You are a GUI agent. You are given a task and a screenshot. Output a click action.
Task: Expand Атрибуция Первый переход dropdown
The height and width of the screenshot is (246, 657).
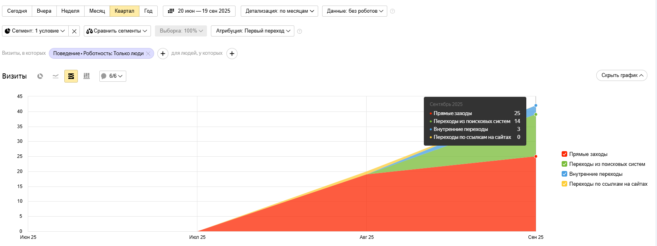[253, 31]
